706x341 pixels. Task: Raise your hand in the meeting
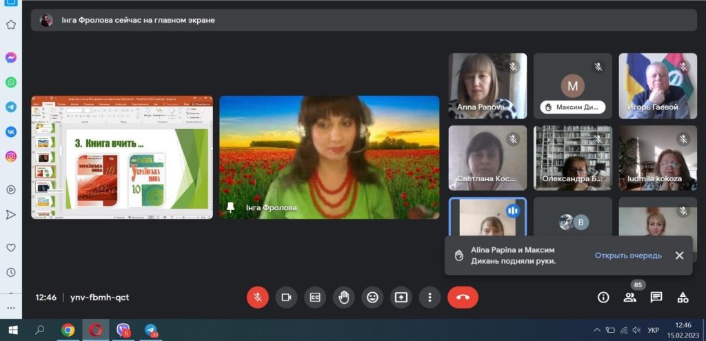[x=343, y=297]
